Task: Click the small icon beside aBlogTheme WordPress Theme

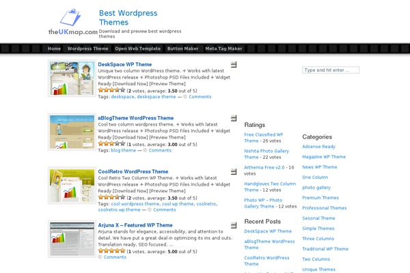Action: tap(234, 118)
